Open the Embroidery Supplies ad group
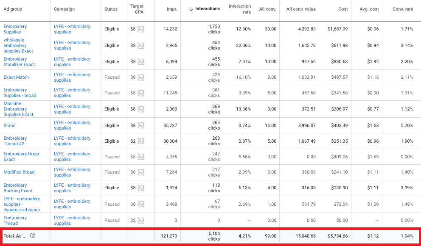421x246 pixels. (15, 29)
